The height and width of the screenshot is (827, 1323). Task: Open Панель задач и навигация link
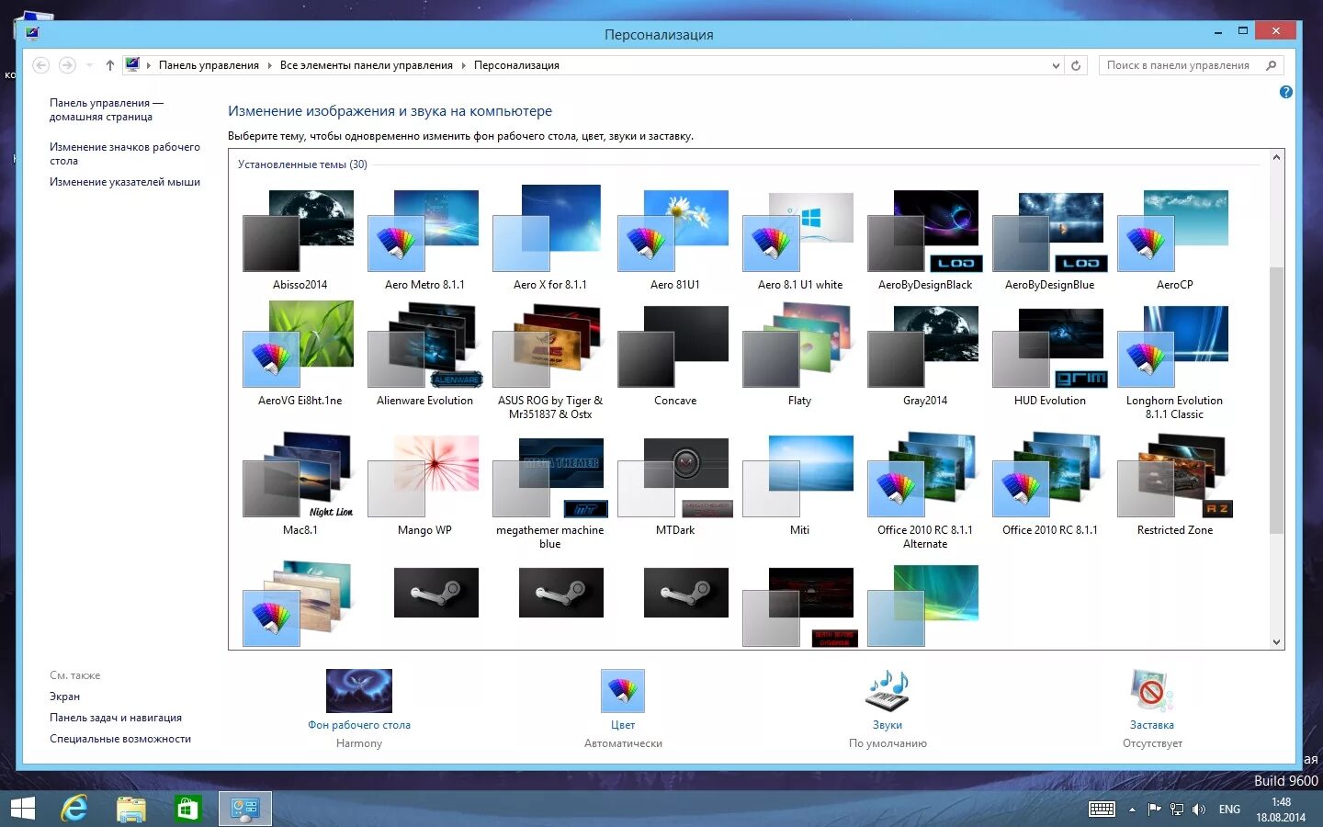click(116, 718)
